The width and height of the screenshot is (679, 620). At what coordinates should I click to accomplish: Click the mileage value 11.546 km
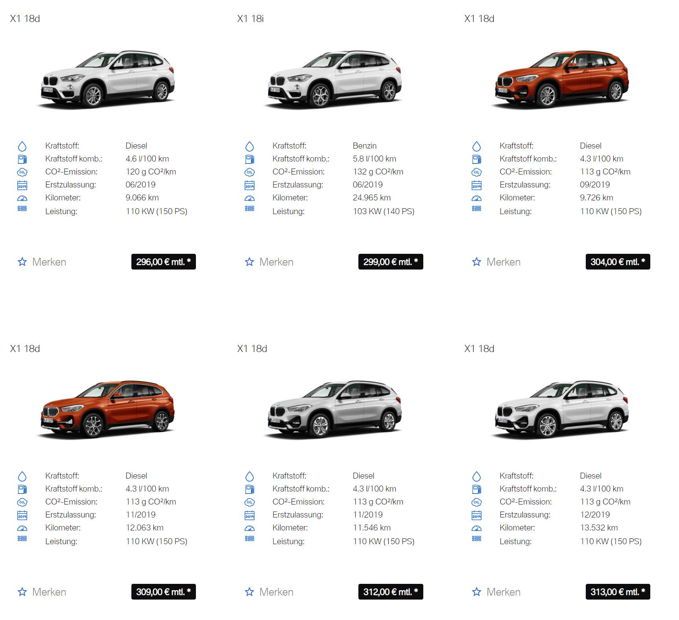pos(372,528)
